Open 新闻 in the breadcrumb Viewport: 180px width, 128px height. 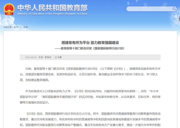coord(26,27)
